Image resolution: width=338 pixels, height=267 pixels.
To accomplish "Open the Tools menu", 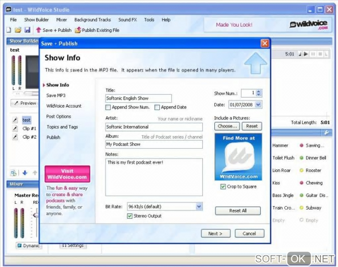I will click(149, 20).
